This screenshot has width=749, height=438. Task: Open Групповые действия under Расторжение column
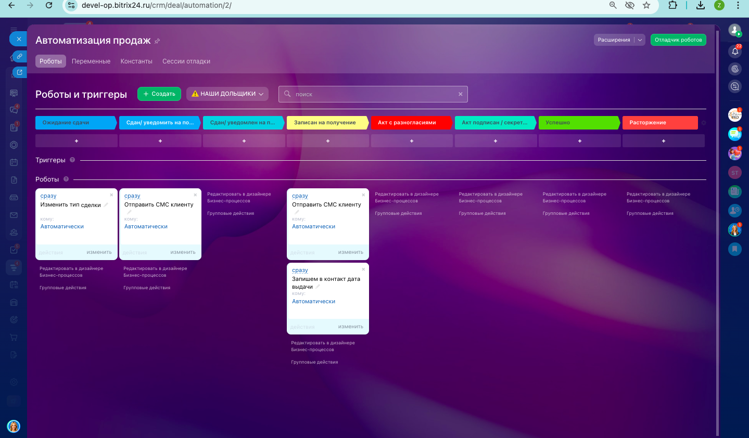pyautogui.click(x=650, y=213)
